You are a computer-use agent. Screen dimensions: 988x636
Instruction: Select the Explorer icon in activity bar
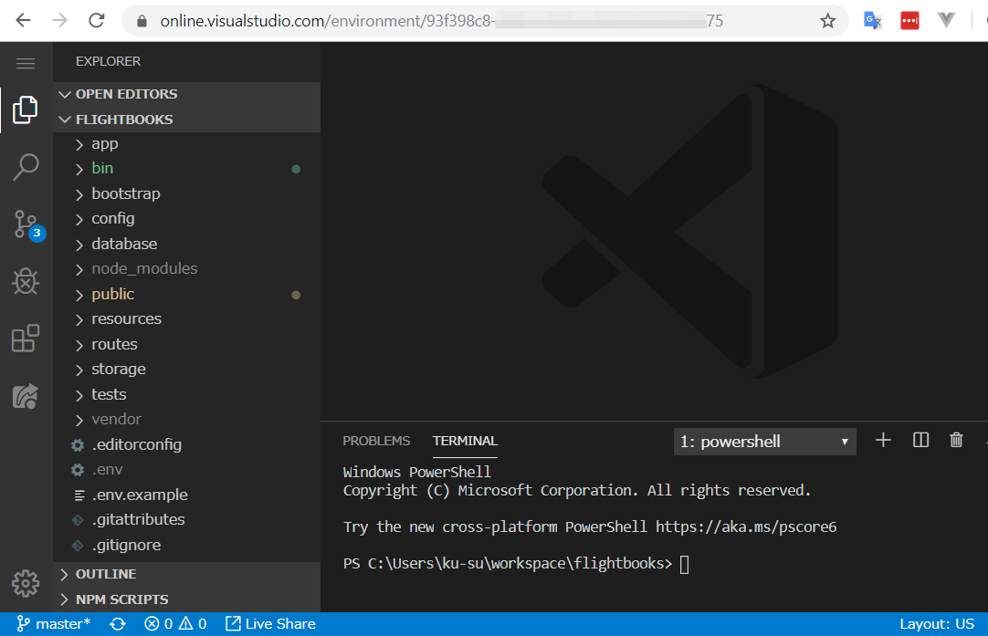(x=25, y=109)
